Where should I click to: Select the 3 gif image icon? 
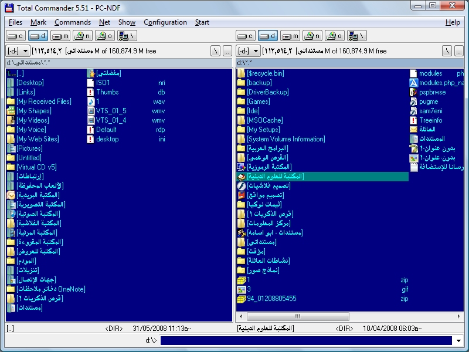point(241,289)
